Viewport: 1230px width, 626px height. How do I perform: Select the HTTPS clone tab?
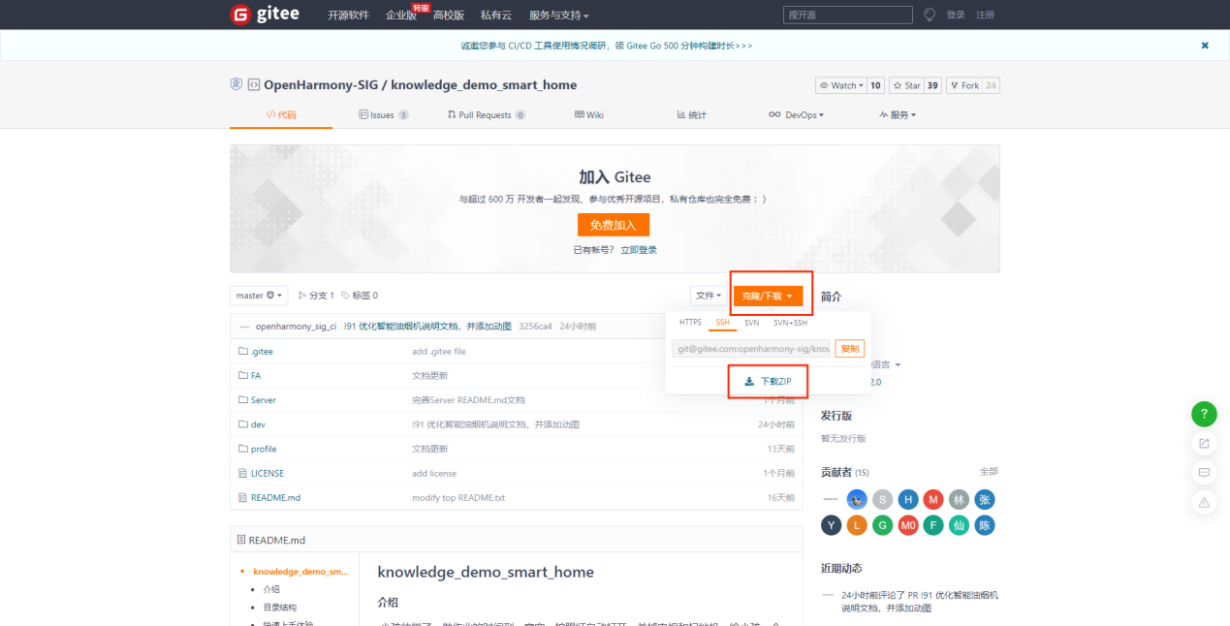(x=690, y=323)
